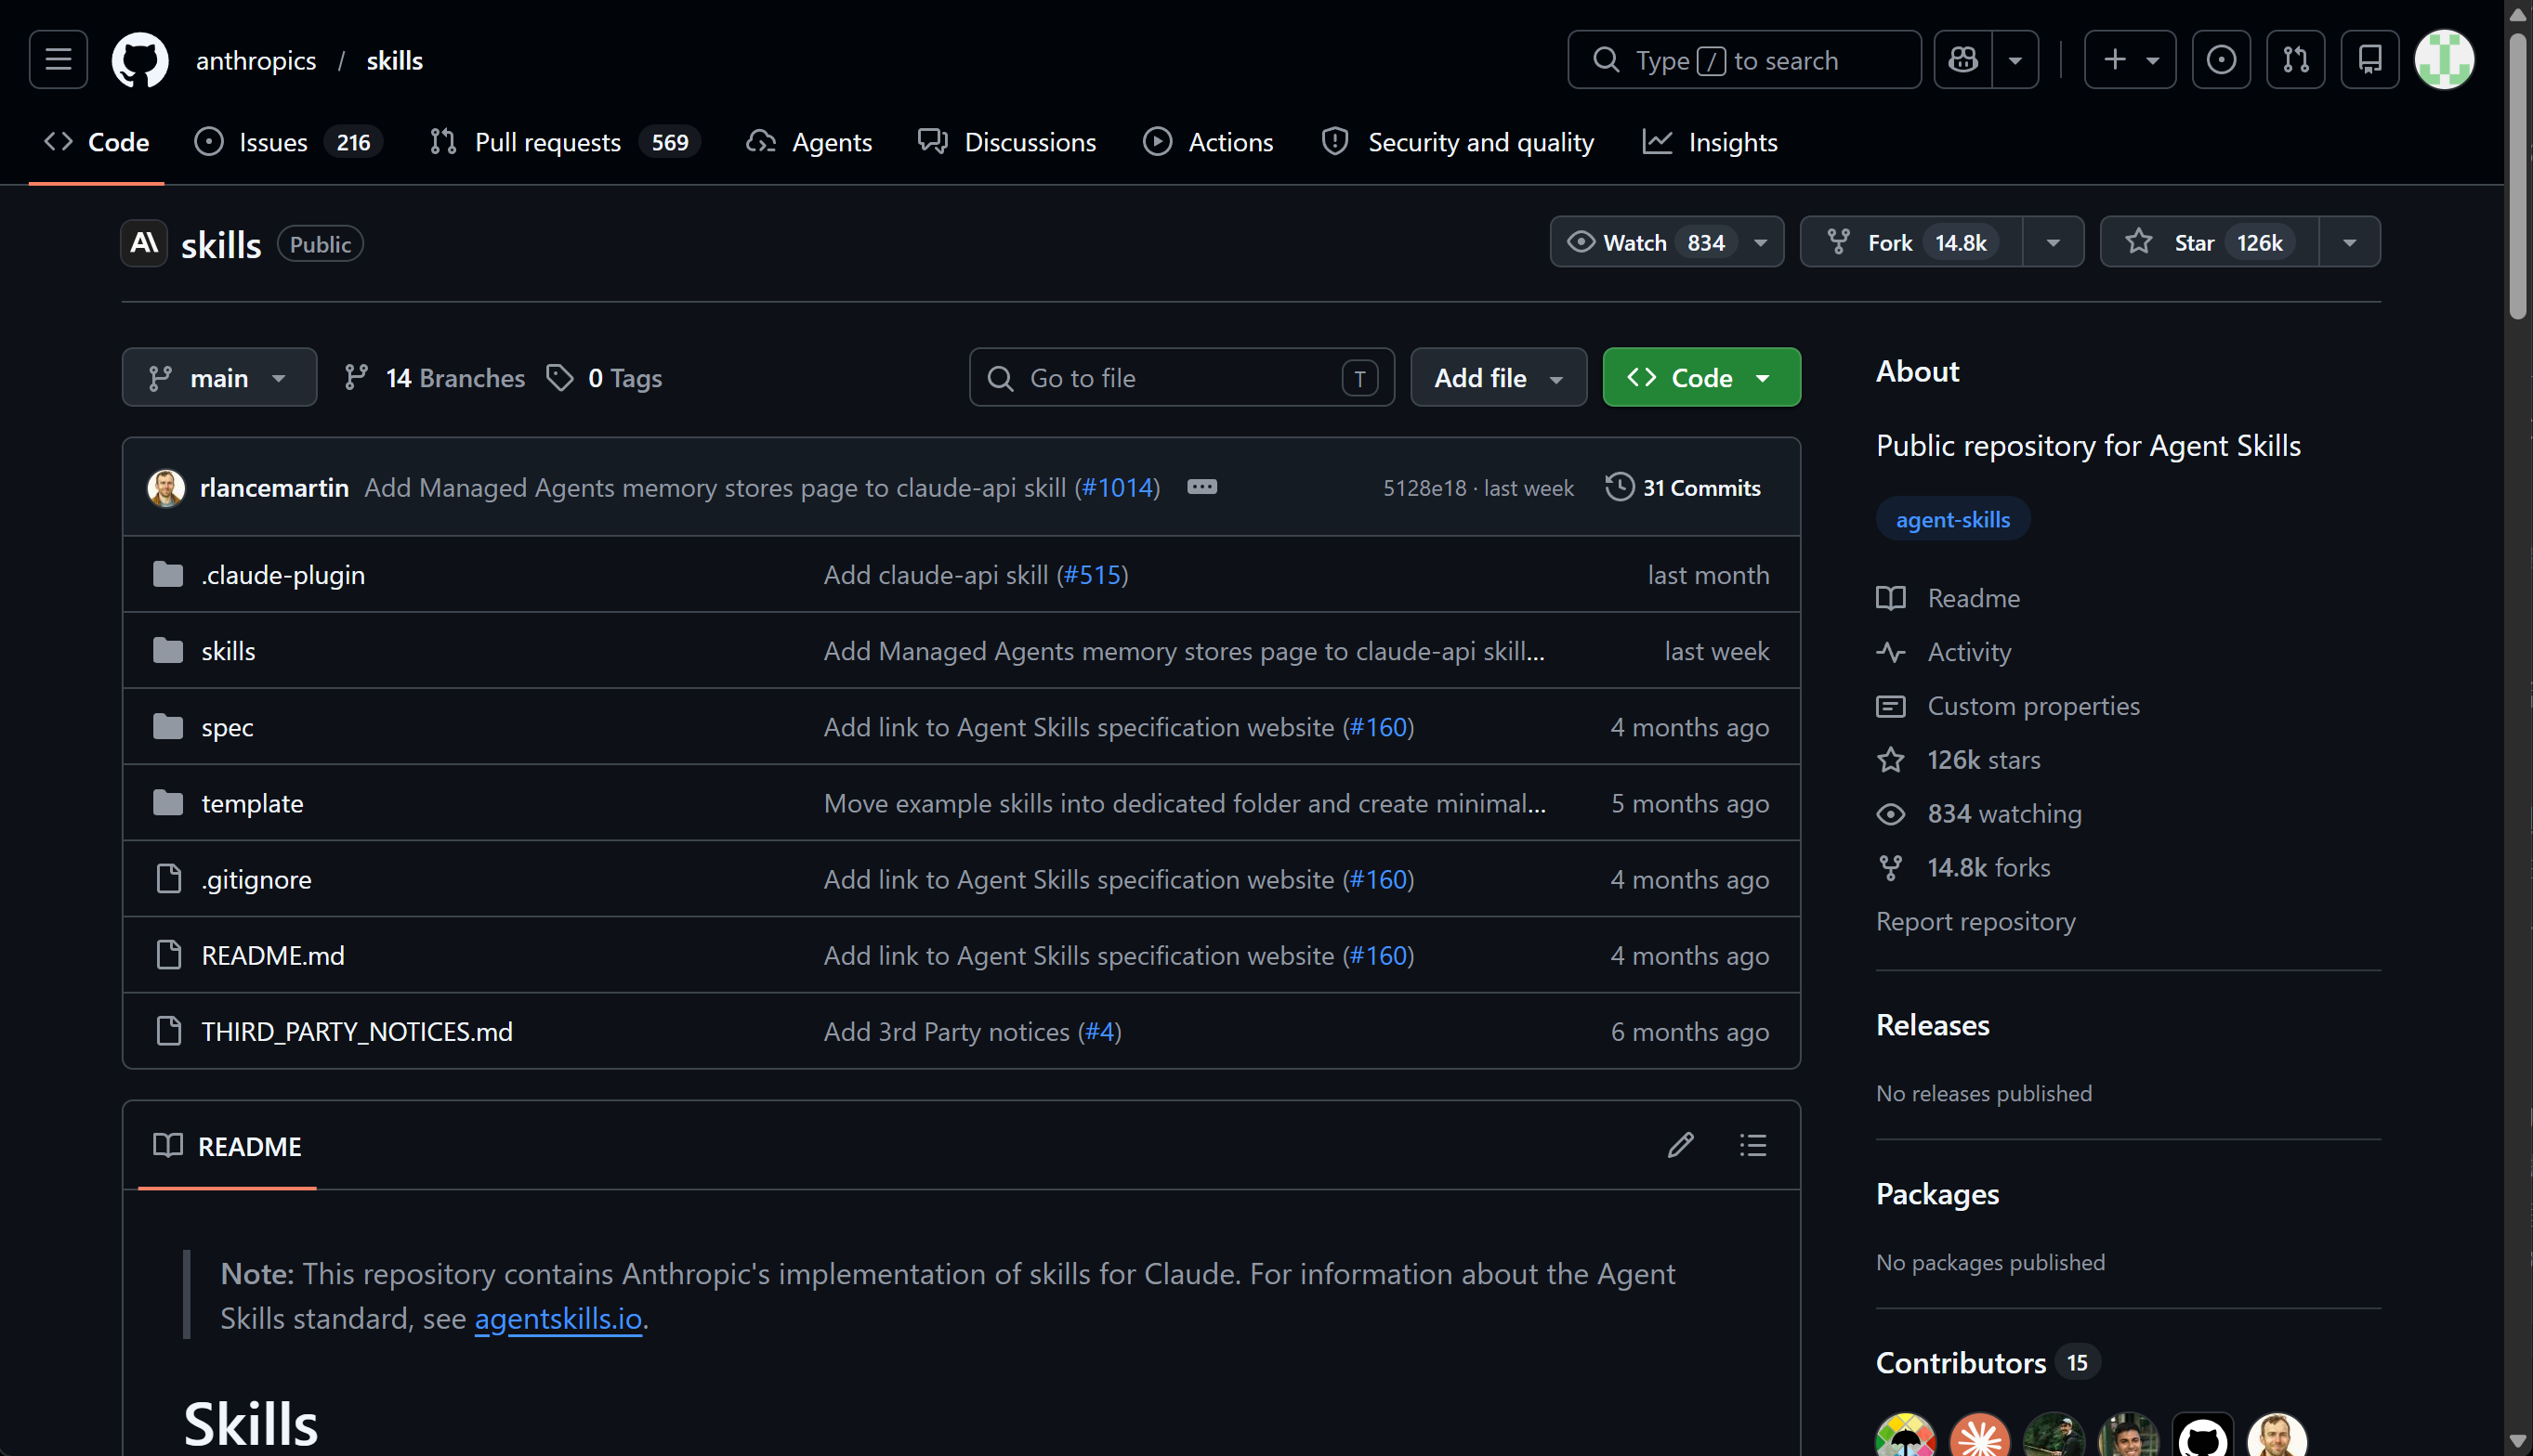Focus the Go to file search field
This screenshot has height=1456, width=2533.
(1181, 377)
